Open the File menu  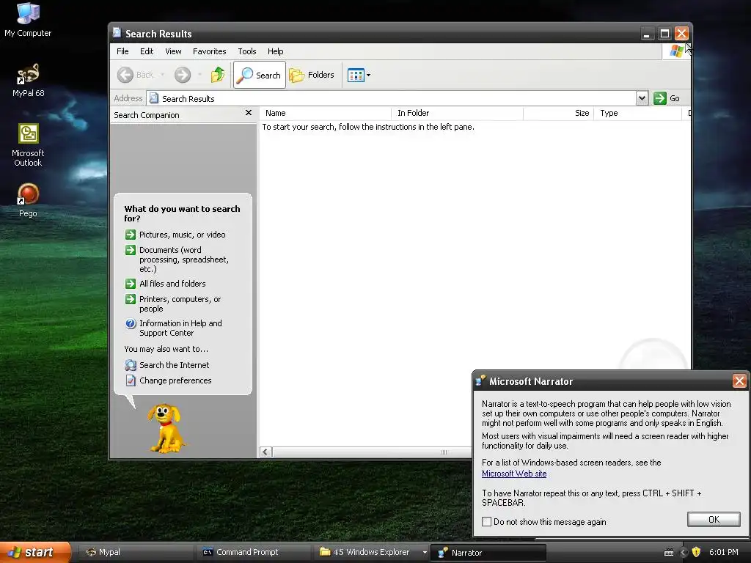pos(122,51)
